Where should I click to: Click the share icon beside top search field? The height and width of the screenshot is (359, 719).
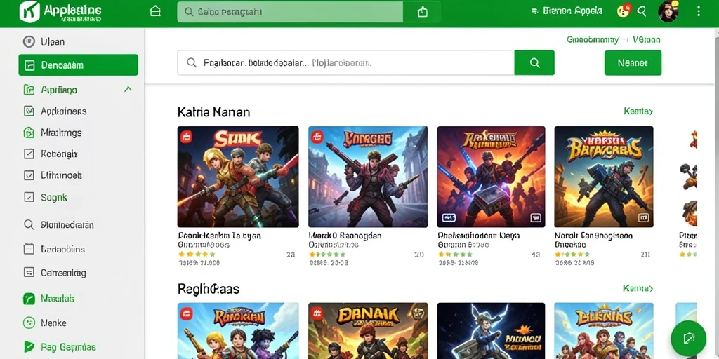coord(422,12)
